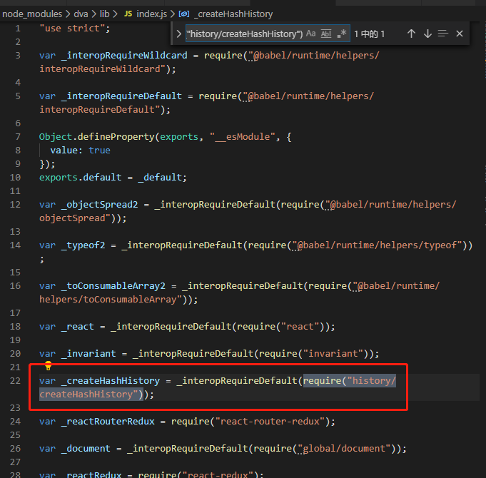Click "__esModule" string on line 7
The width and height of the screenshot is (486, 478).
click(x=243, y=136)
